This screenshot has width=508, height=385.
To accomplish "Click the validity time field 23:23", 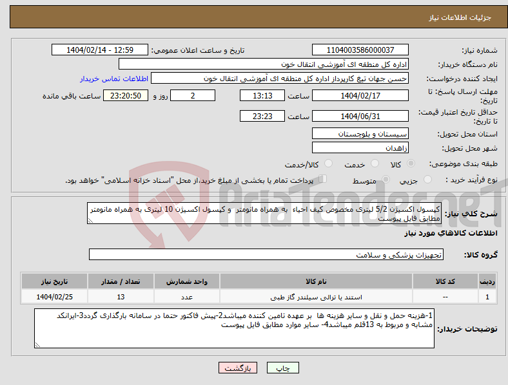I will tap(262, 116).
